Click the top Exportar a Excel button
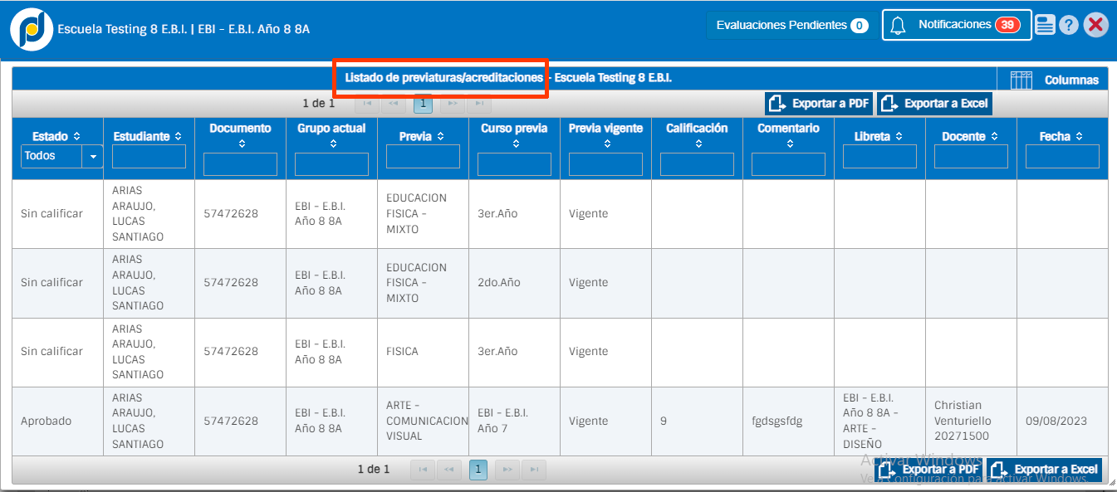The image size is (1117, 492). click(934, 104)
